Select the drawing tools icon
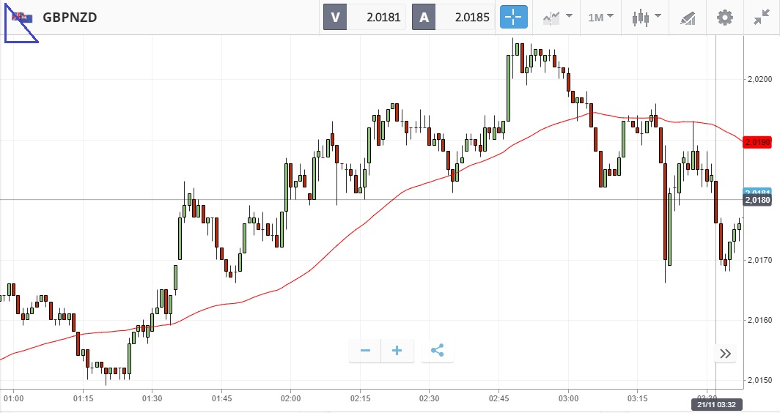Image resolution: width=780 pixels, height=413 pixels. [x=688, y=17]
